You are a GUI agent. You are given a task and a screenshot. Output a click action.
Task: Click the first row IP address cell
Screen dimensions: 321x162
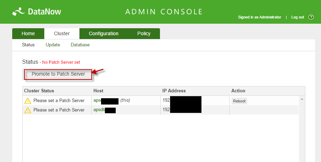tap(195, 100)
